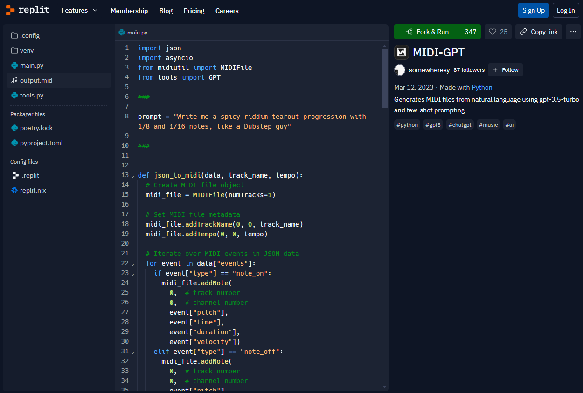583x393 pixels.
Task: Click the #python tag
Action: pos(407,124)
